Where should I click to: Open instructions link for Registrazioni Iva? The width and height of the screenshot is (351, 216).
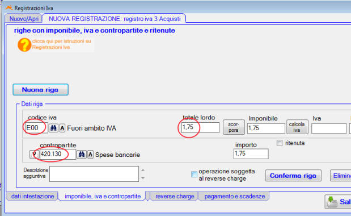pyautogui.click(x=62, y=44)
